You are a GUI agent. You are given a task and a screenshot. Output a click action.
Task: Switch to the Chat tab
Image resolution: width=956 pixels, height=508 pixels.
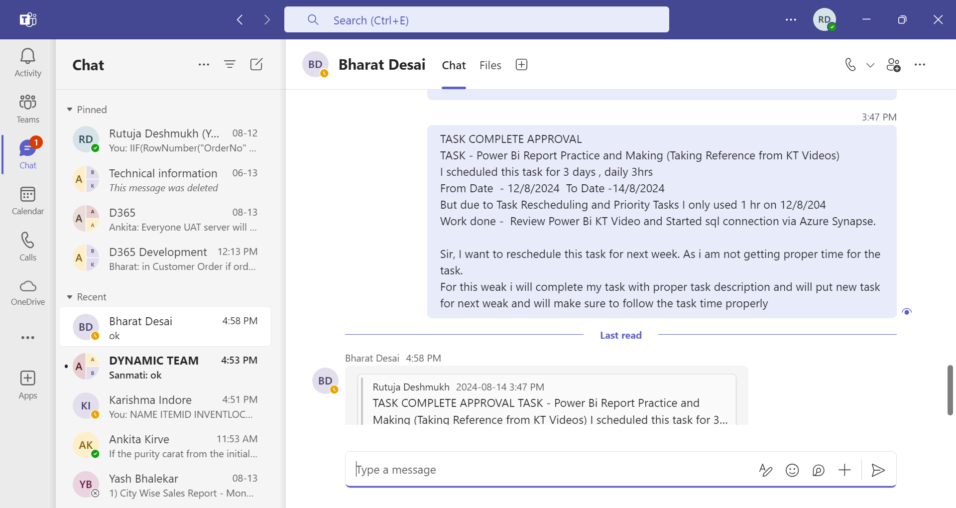coord(454,65)
